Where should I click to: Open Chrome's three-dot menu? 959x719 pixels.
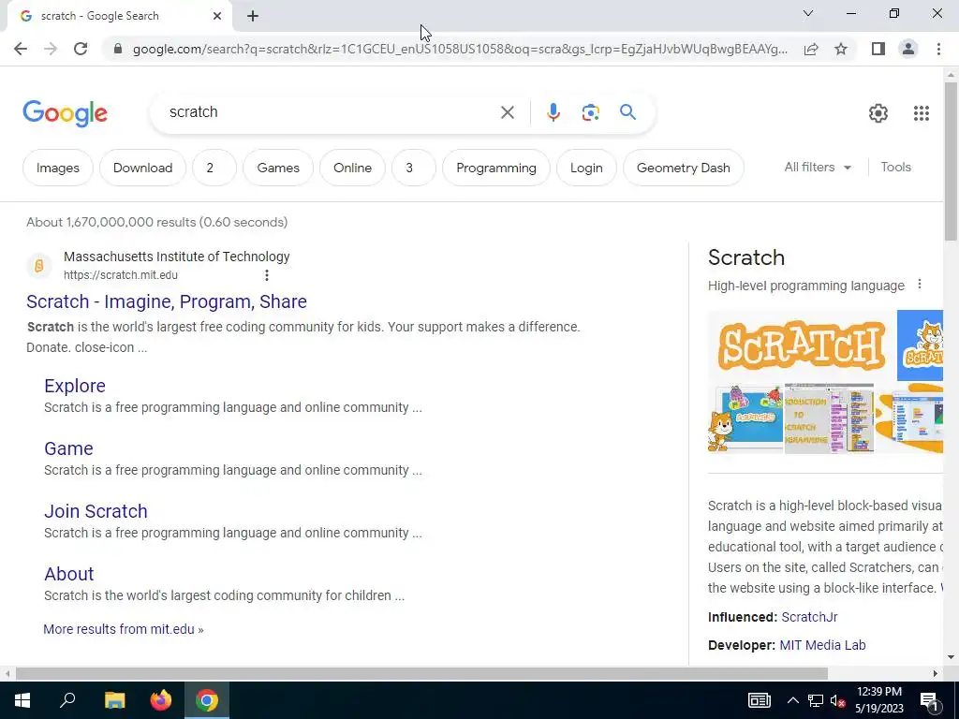point(938,49)
